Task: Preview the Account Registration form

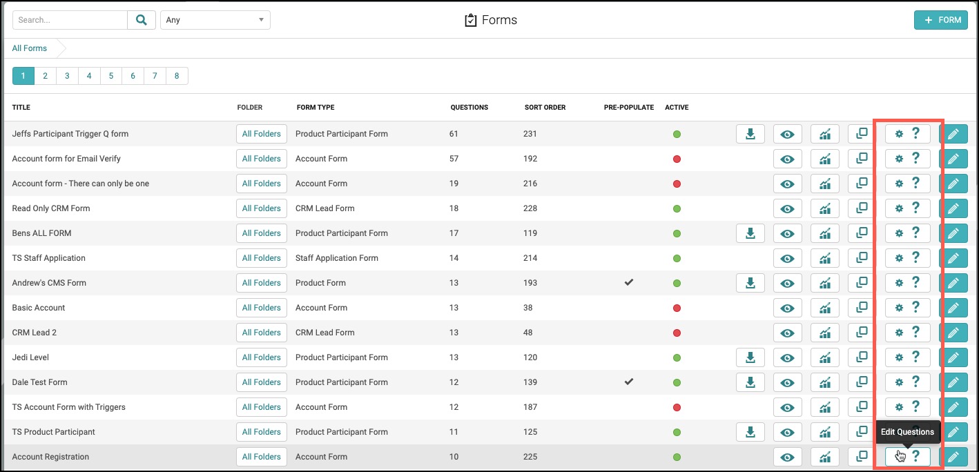Action: point(788,457)
